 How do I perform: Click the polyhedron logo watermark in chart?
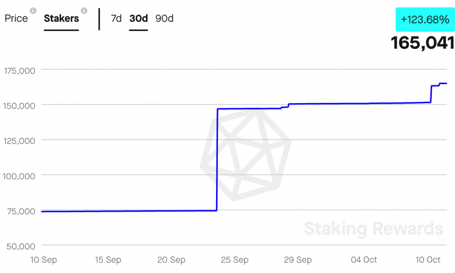[246, 154]
